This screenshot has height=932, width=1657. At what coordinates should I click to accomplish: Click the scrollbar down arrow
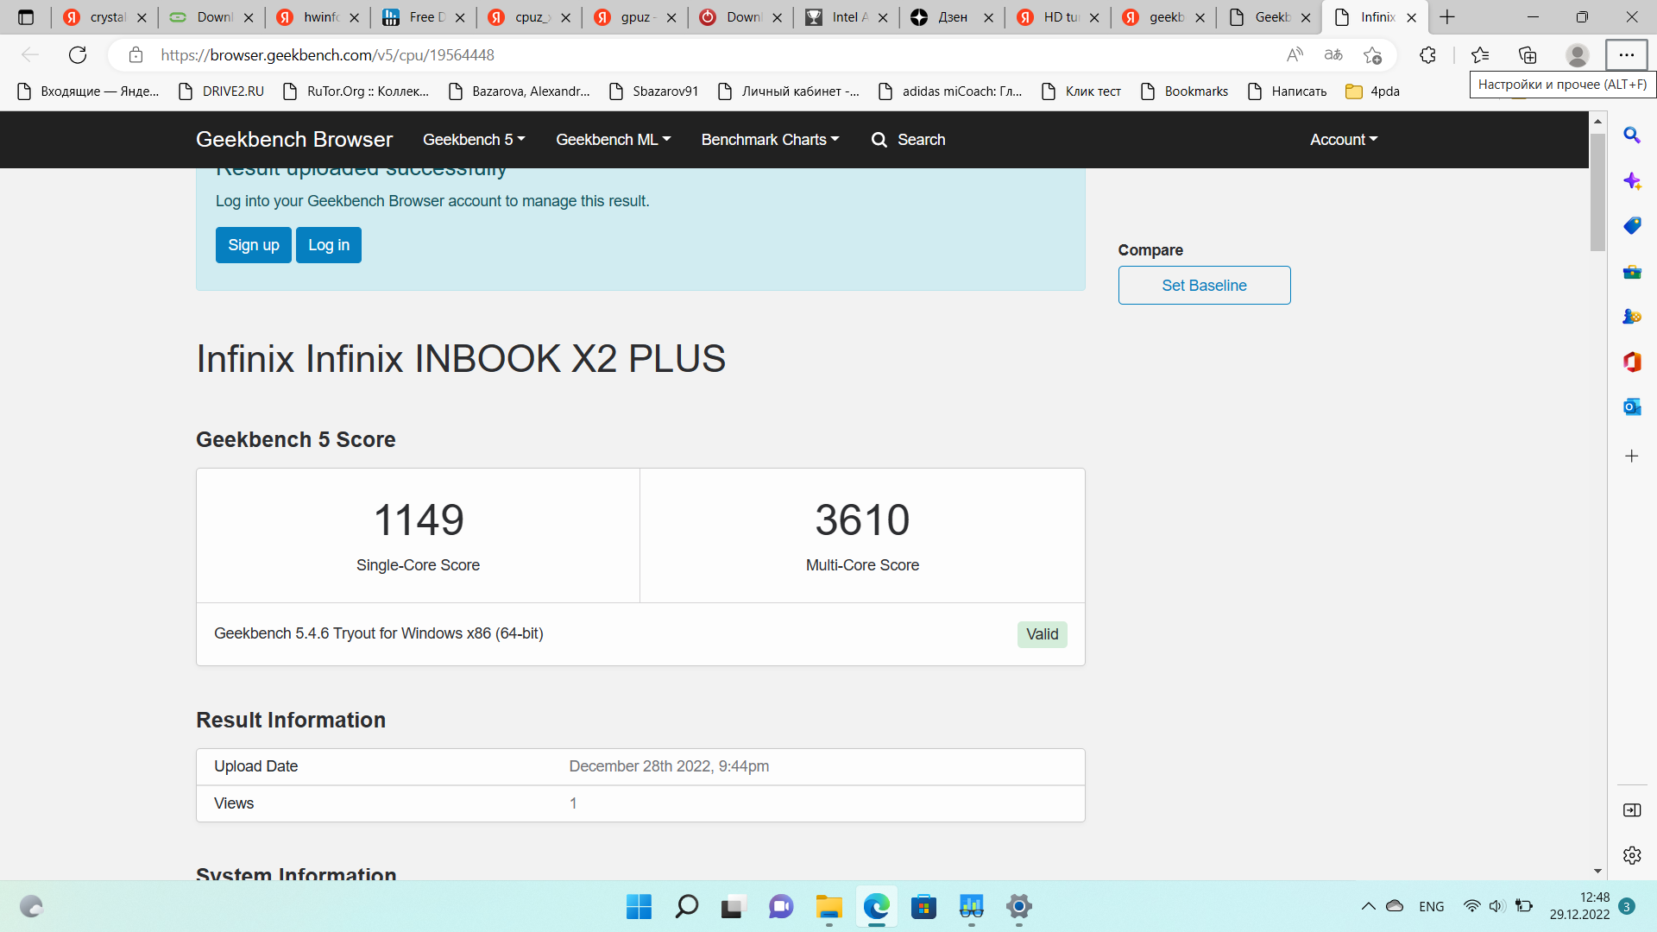pyautogui.click(x=1597, y=872)
